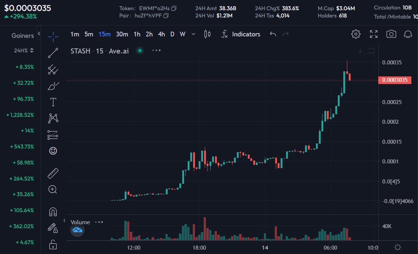Open Volume indicator more options

tap(99, 222)
